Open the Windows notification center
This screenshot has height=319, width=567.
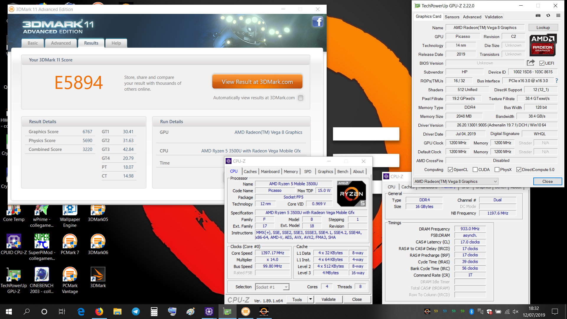point(555,311)
